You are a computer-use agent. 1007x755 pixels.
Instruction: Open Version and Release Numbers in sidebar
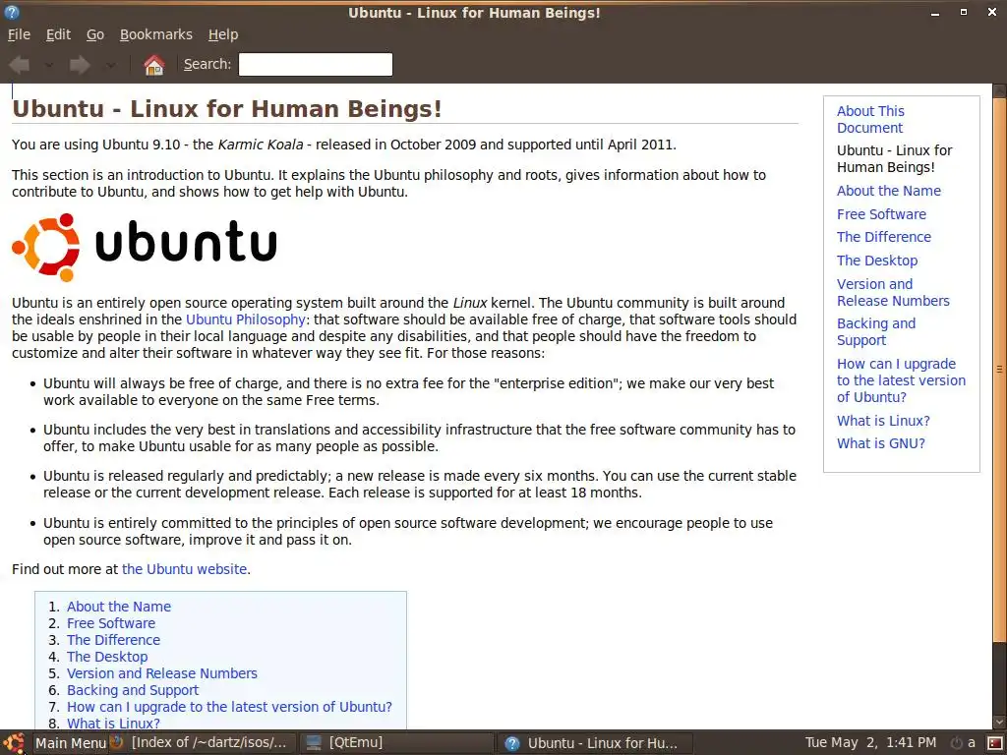click(893, 292)
